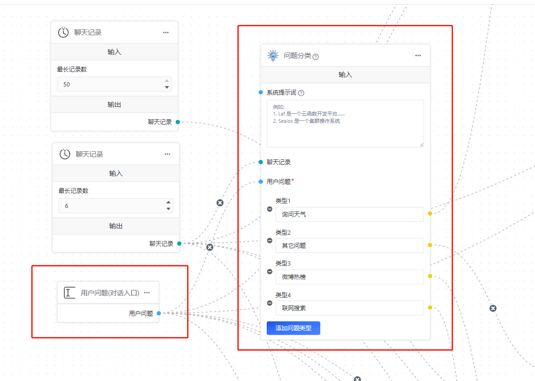Open the three-dot menu of 用户问题(对话入口) node
Viewport: 535px width, 381px height.
(147, 293)
